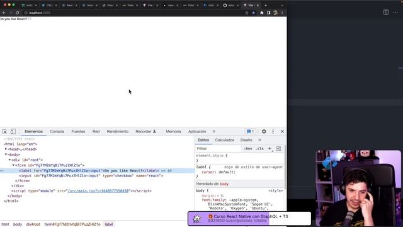Switch to the Fuentes tab
Viewport: 403px width, 227px height.
click(x=78, y=132)
